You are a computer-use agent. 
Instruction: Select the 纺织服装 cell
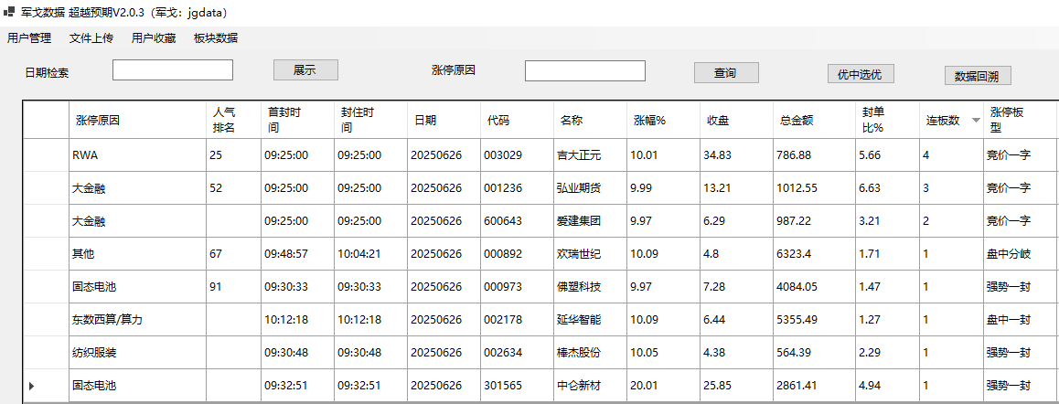click(x=138, y=353)
